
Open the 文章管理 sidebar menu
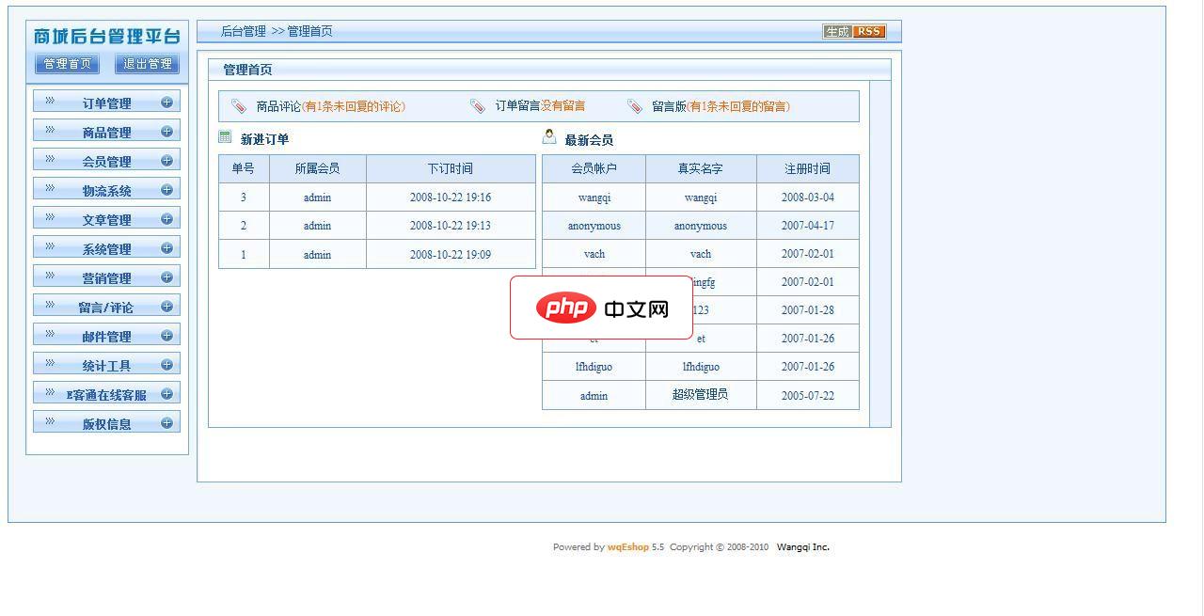(x=105, y=218)
